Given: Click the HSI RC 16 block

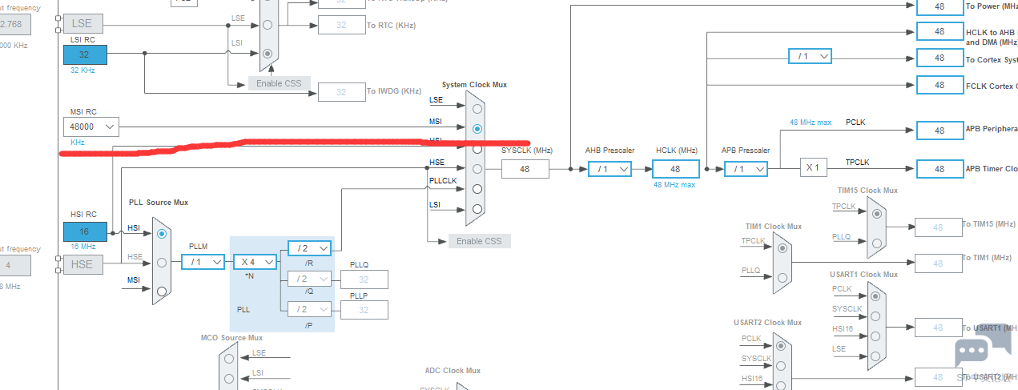Looking at the screenshot, I should tap(84, 231).
